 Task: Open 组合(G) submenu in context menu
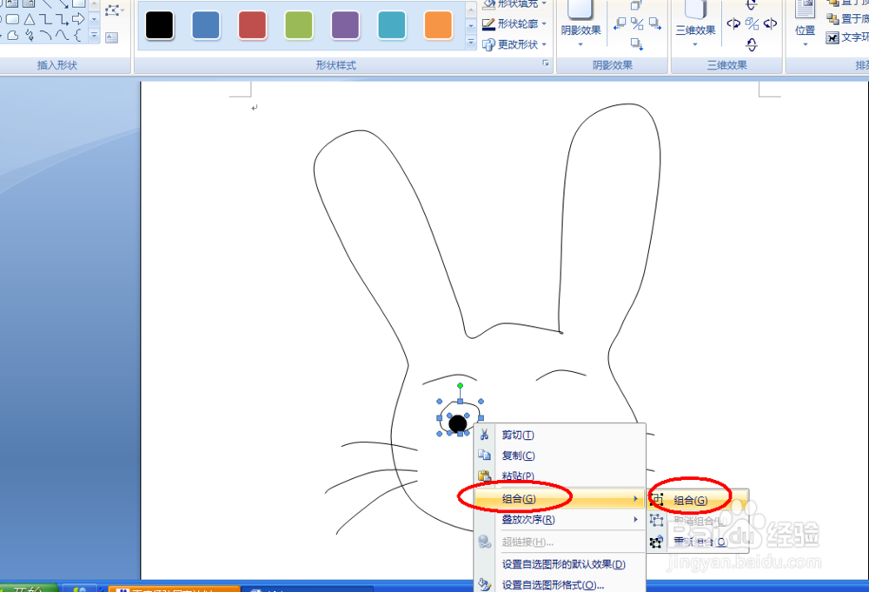pos(560,499)
